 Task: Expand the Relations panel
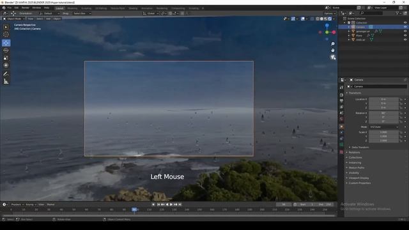coord(354,152)
